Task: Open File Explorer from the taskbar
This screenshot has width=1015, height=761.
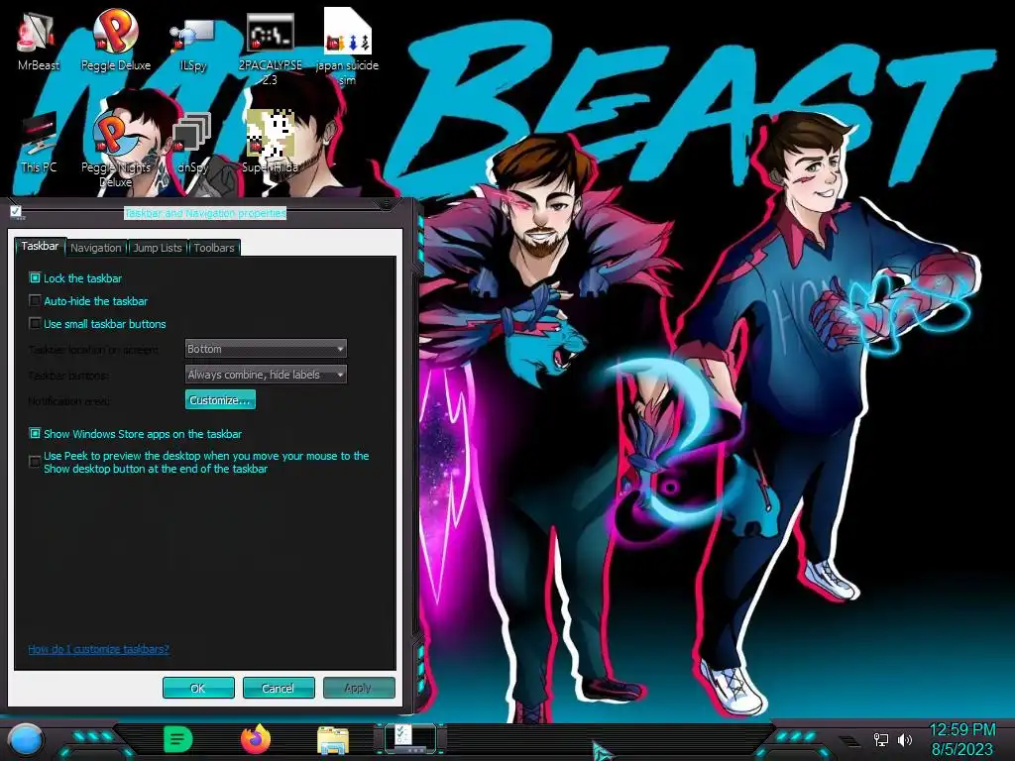Action: (333, 740)
